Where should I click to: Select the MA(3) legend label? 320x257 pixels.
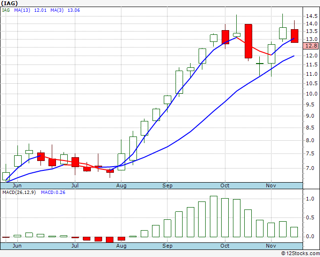click(57, 10)
